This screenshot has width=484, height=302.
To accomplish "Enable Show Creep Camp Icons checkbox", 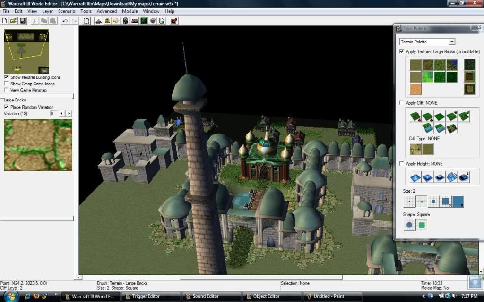I will (x=6, y=84).
